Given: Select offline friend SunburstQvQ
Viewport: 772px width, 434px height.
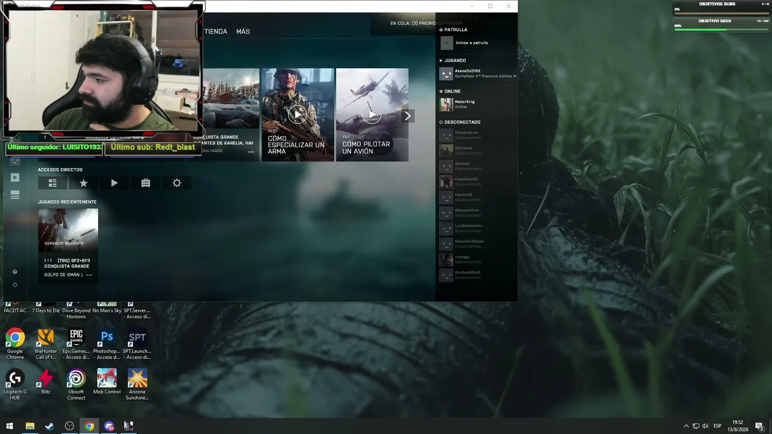Looking at the screenshot, I should point(476,275).
